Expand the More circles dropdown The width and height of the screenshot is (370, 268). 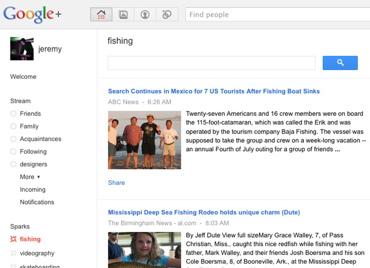click(30, 177)
